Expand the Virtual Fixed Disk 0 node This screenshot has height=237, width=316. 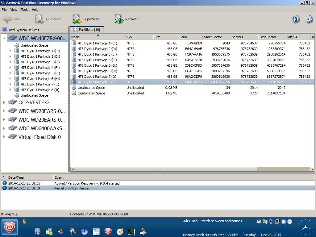tap(4, 137)
